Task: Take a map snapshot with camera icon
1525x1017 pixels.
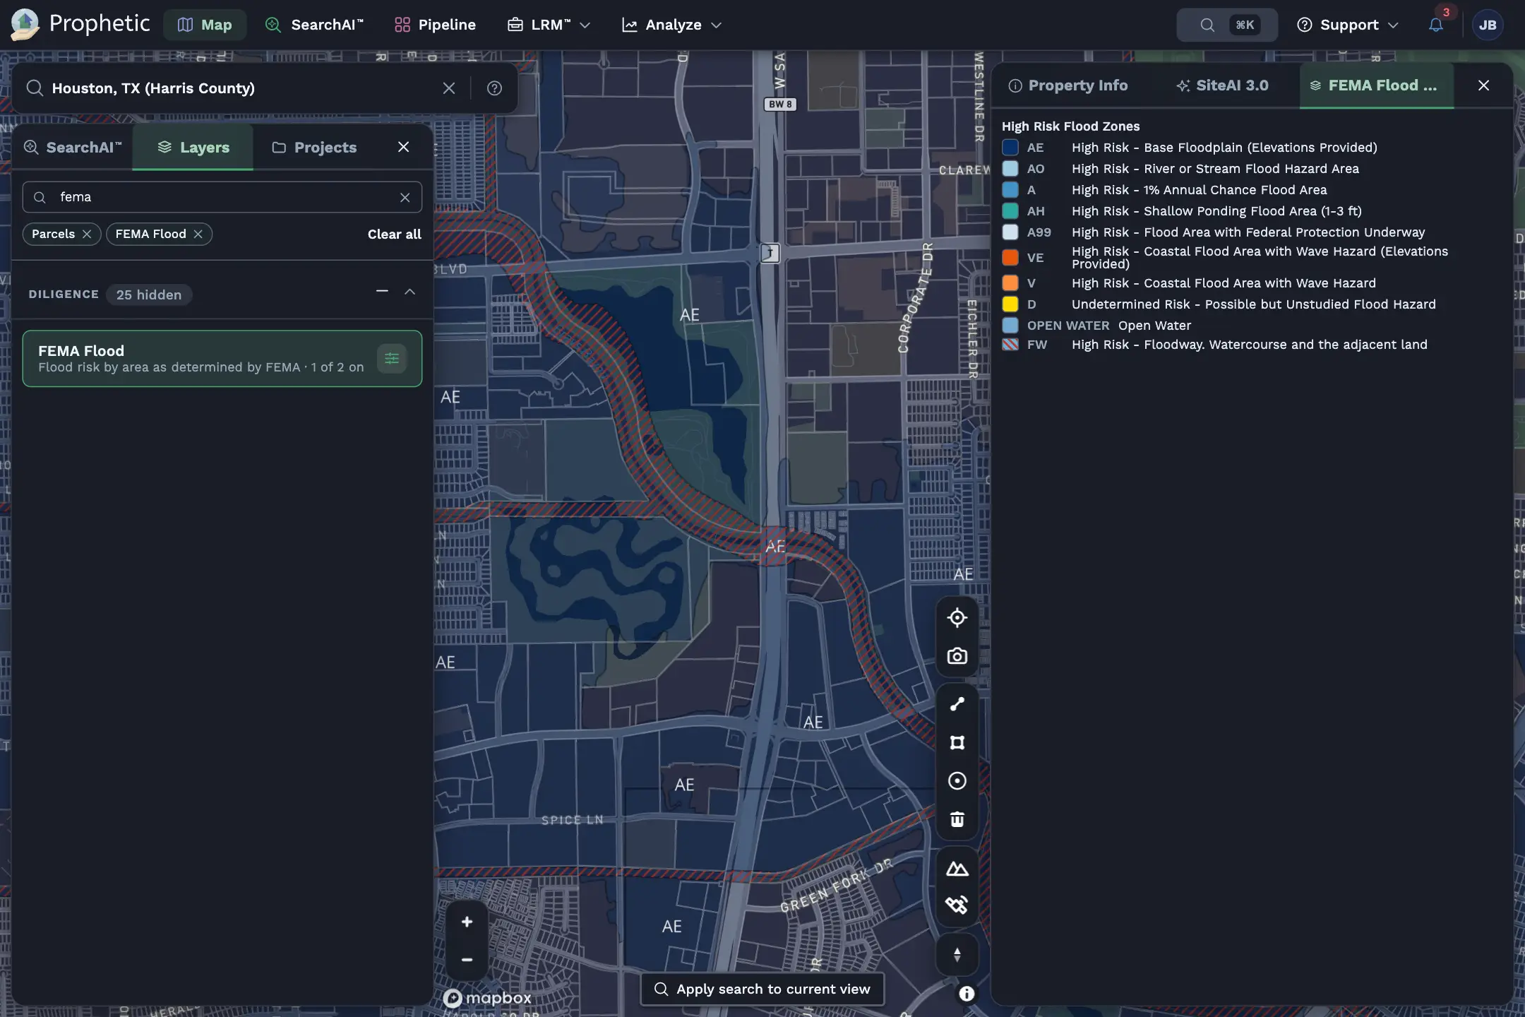Action: point(957,656)
